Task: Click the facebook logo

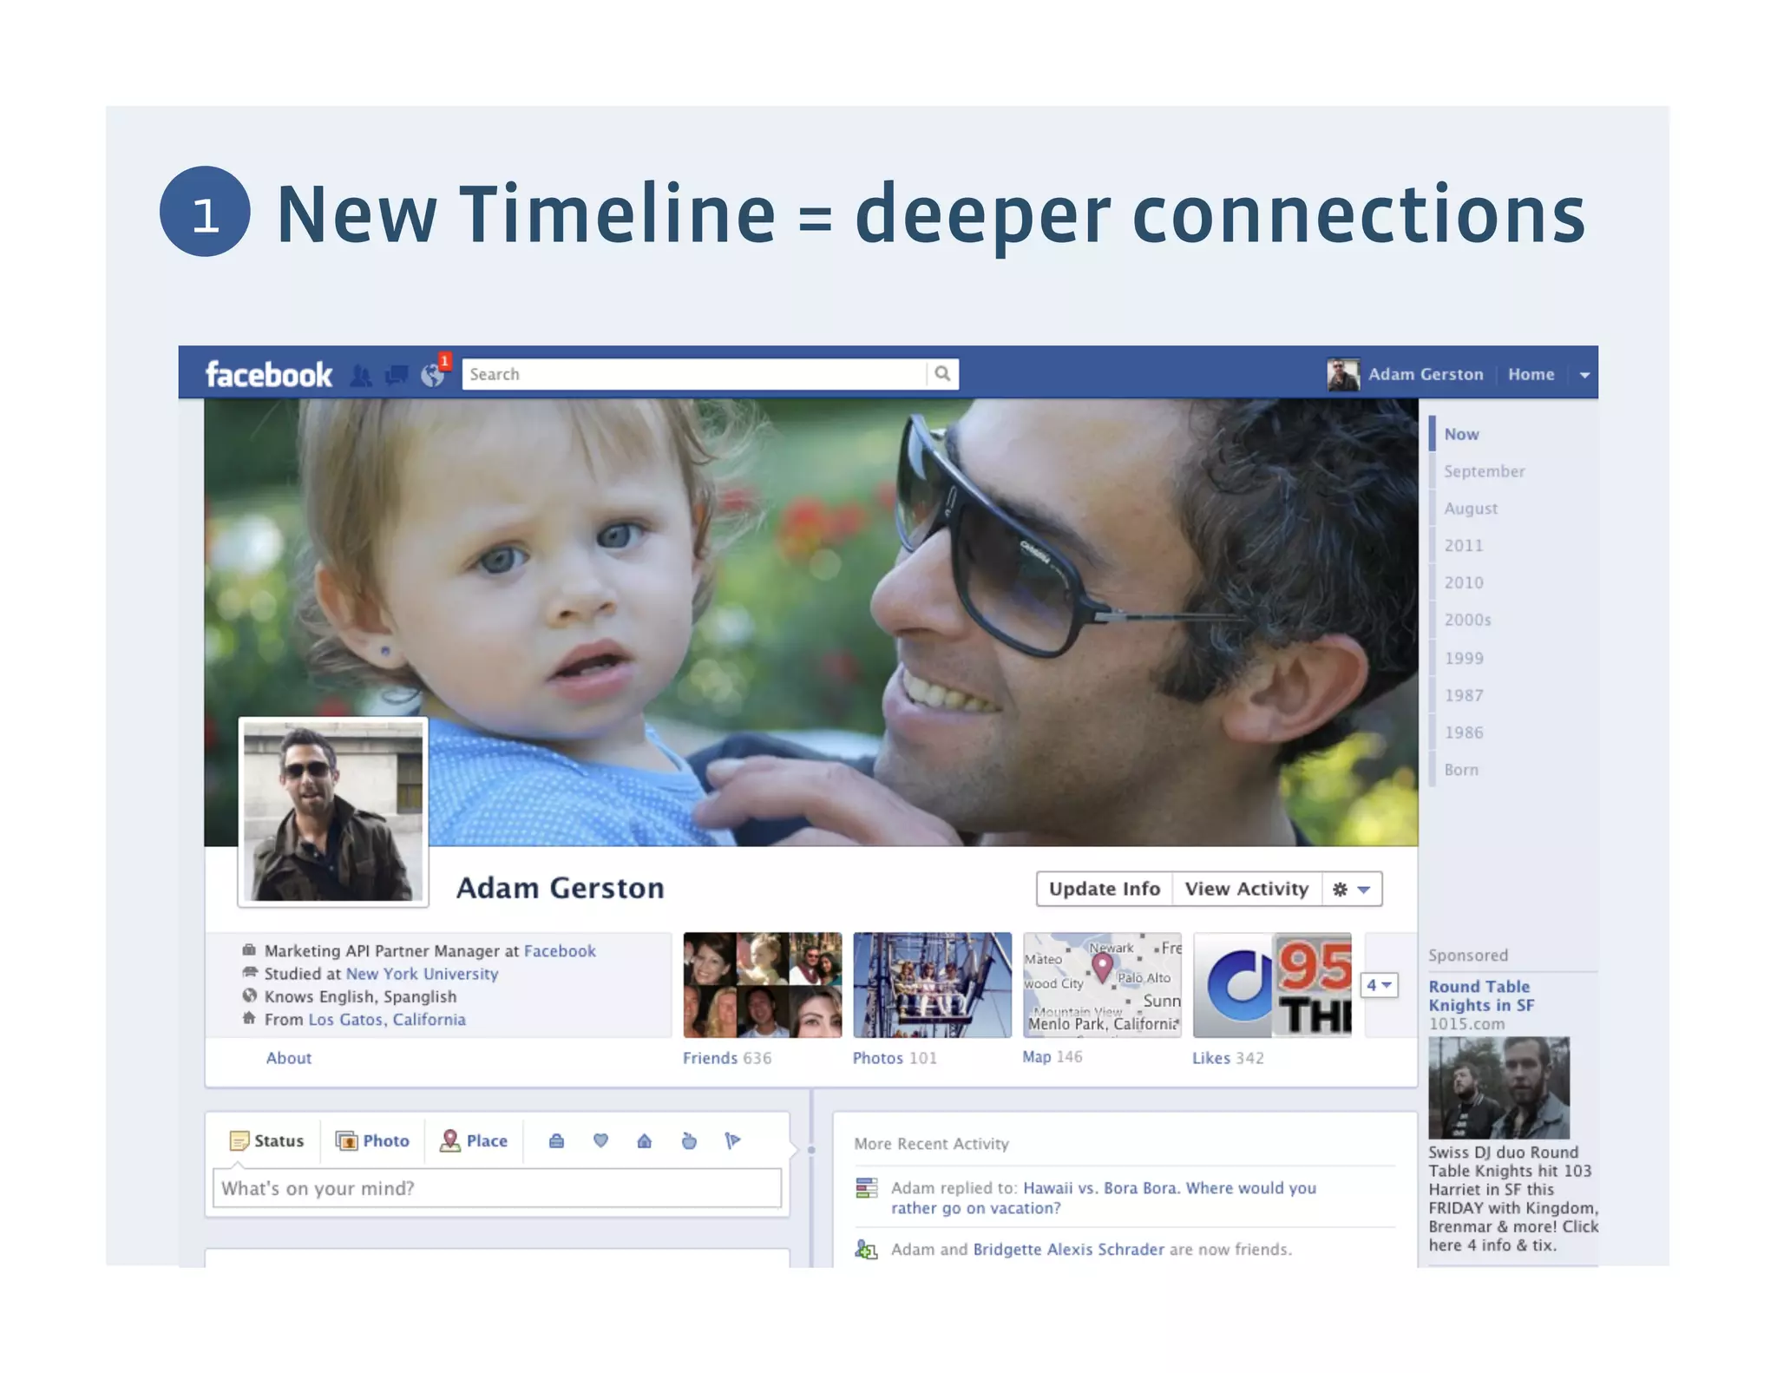Action: 268,374
